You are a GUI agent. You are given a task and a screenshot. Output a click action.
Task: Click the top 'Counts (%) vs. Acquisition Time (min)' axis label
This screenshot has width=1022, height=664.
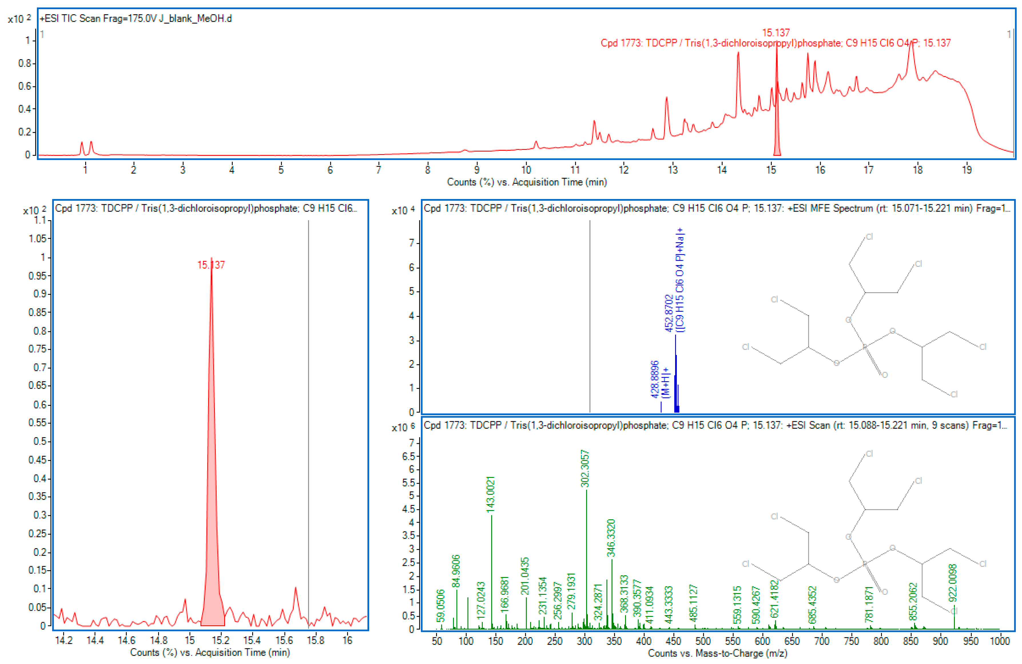[527, 182]
